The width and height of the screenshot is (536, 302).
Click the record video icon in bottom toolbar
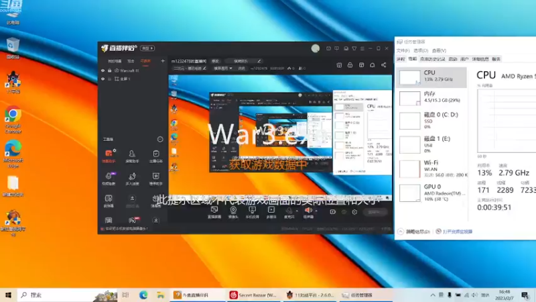click(x=332, y=212)
